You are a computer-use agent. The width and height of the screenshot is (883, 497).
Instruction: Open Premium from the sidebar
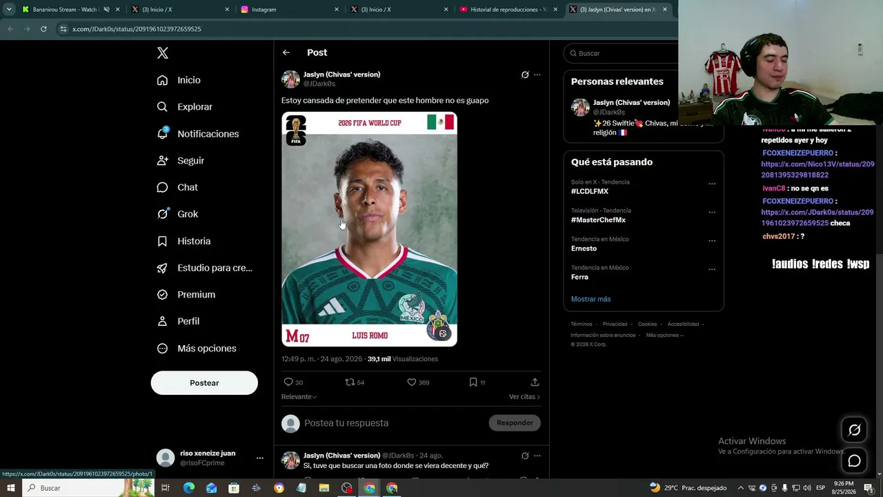pos(186,295)
